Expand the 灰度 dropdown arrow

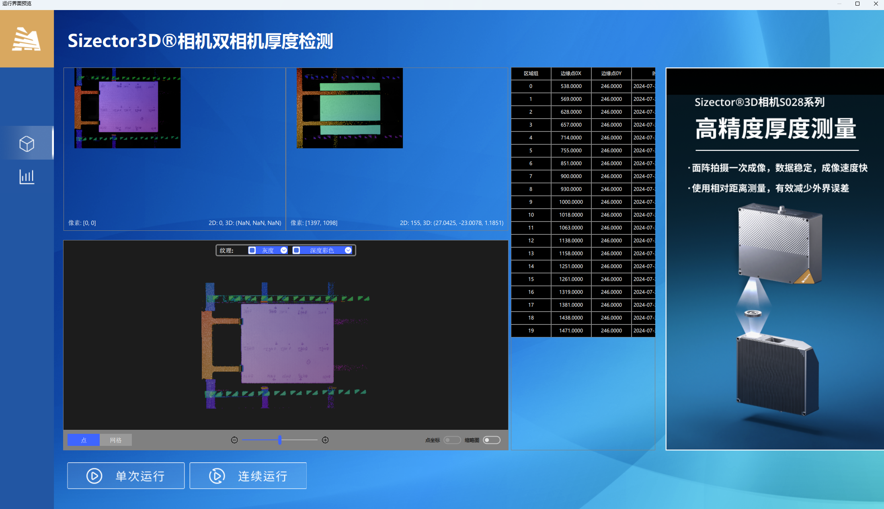pos(284,250)
